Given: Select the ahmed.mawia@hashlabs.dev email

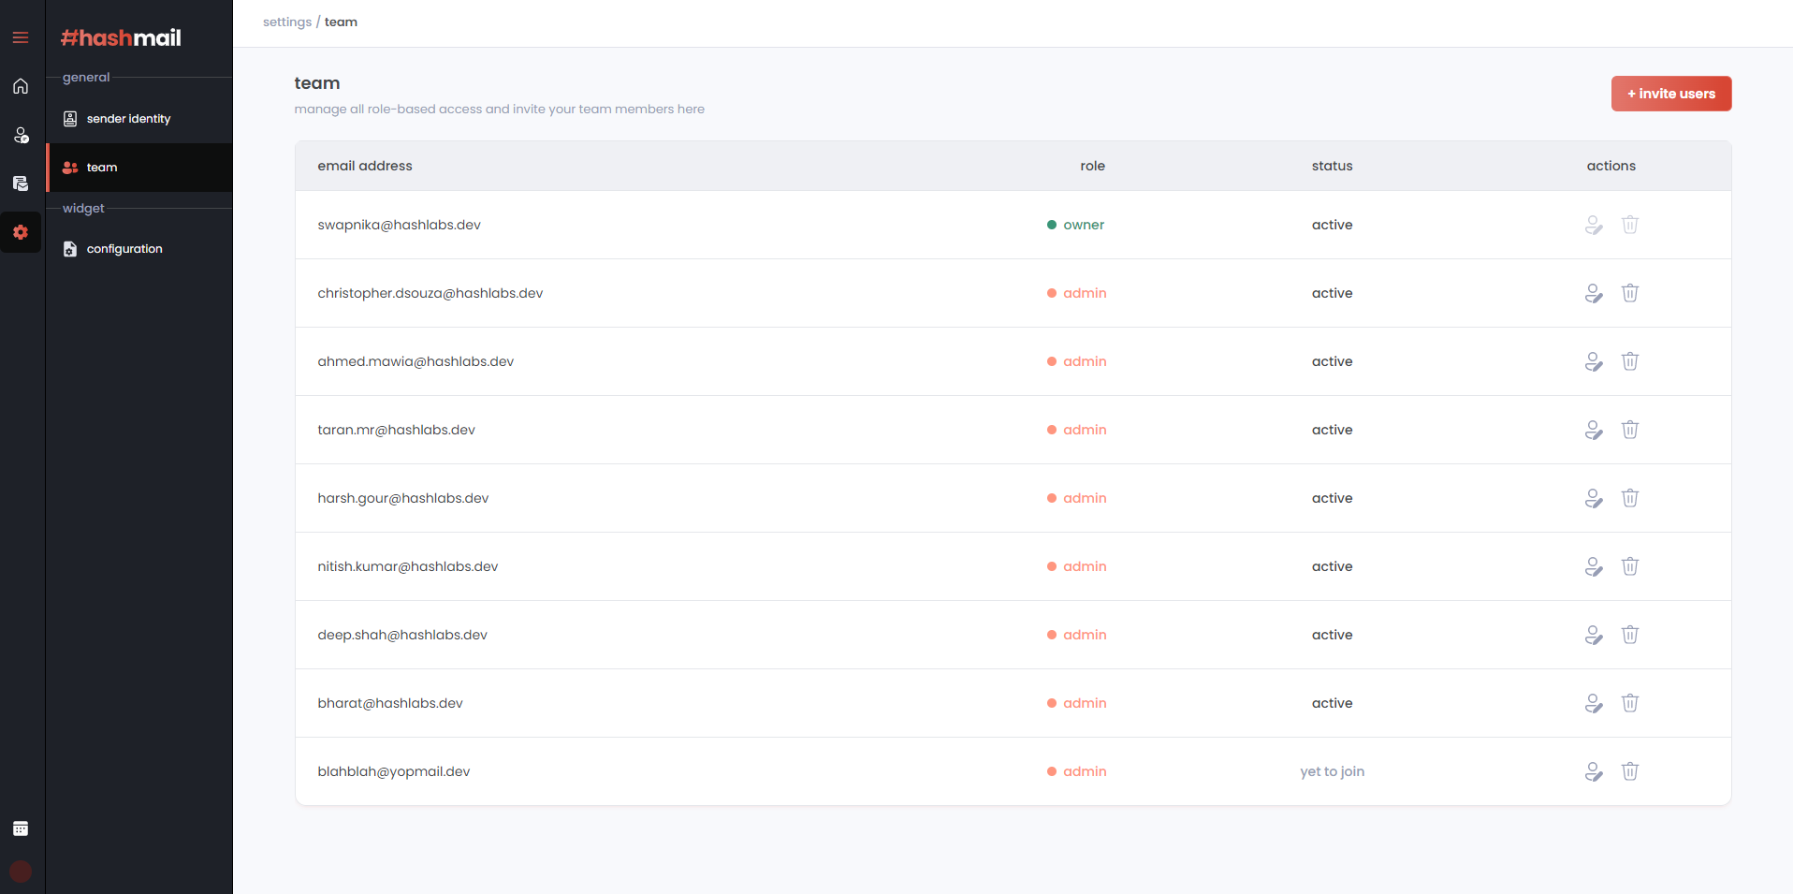Looking at the screenshot, I should point(415,361).
